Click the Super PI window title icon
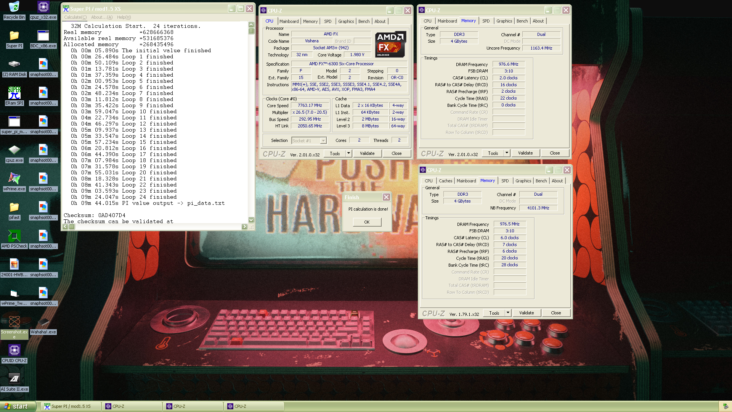Viewport: 732px width, 412px height. click(x=66, y=8)
